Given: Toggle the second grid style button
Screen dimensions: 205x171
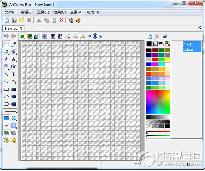Looking at the screenshot, I should (60, 36).
